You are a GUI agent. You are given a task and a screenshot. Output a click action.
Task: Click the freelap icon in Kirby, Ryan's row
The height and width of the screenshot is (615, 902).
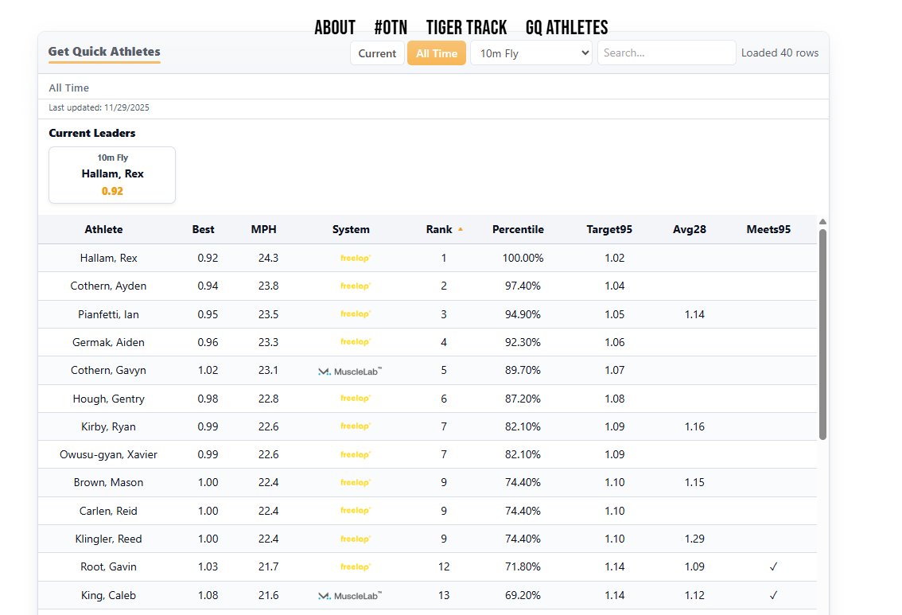tap(352, 426)
